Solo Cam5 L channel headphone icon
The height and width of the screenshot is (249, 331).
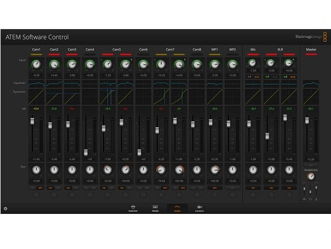tap(107, 195)
